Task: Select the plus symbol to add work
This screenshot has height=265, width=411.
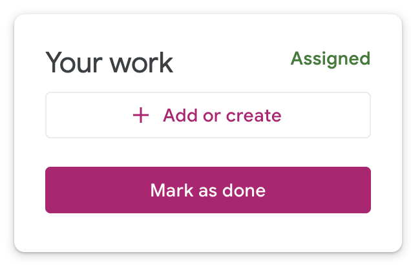Action: click(x=140, y=116)
